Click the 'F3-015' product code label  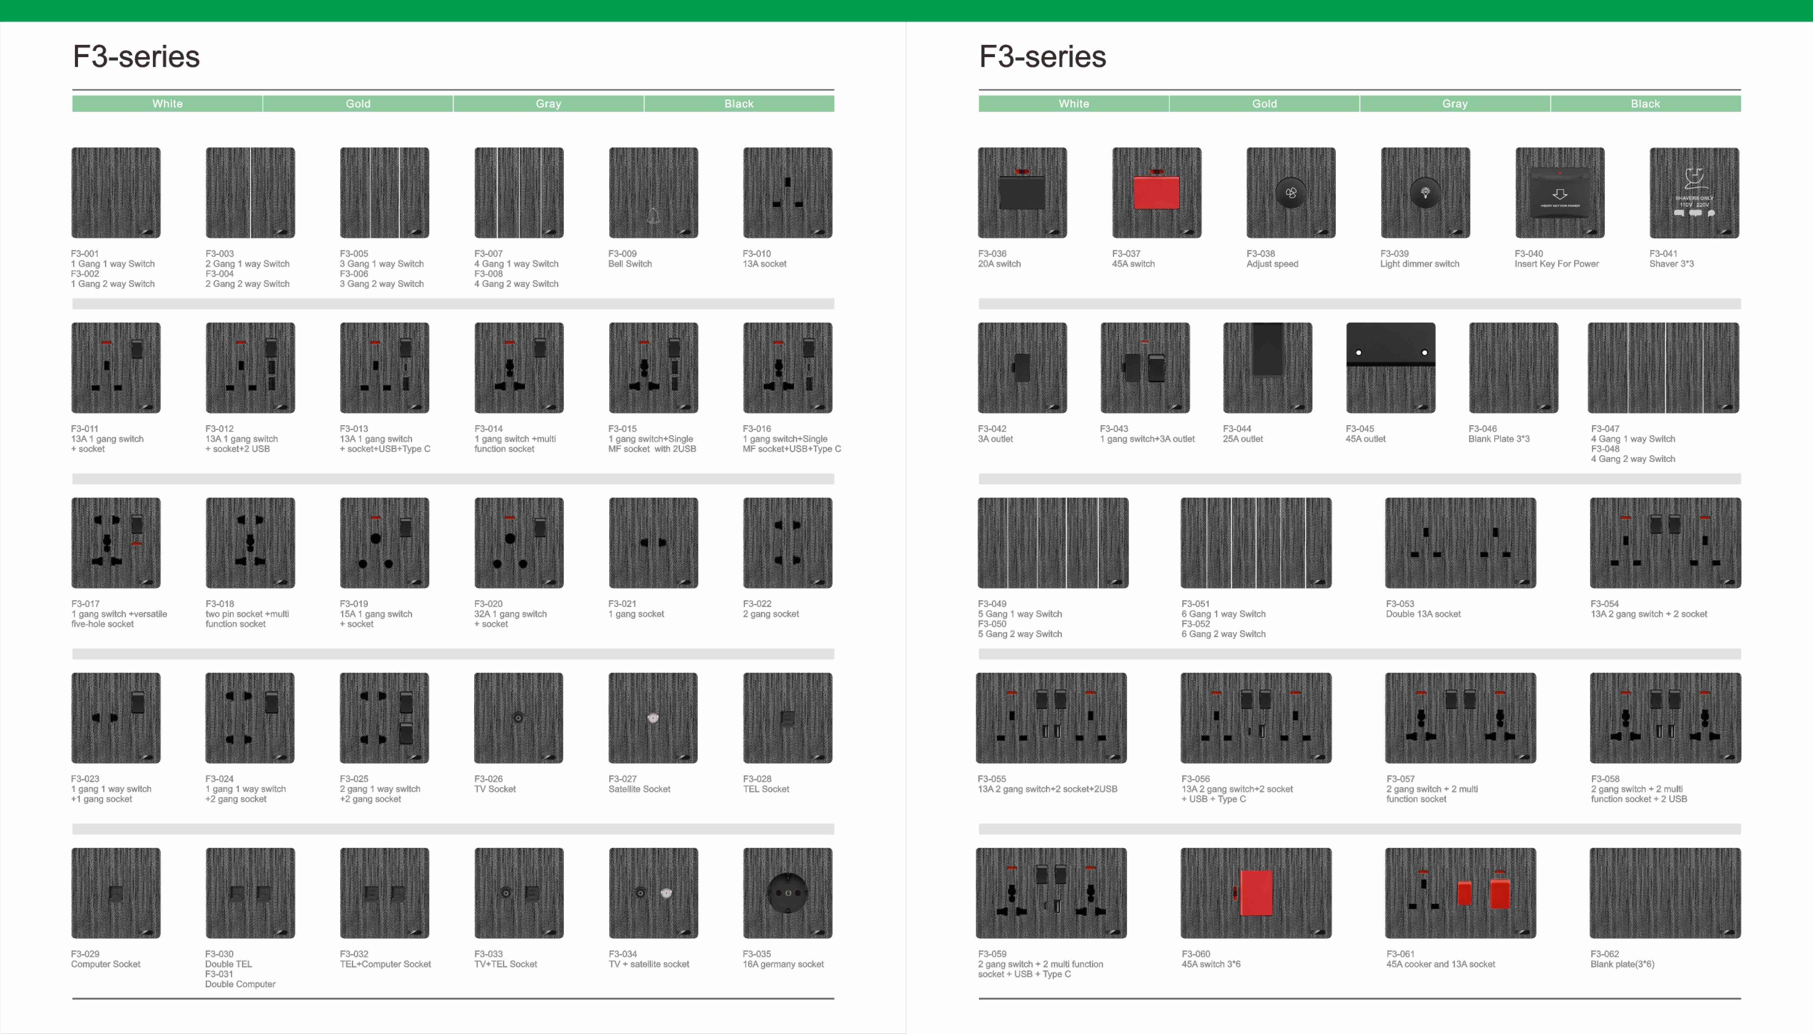tap(622, 429)
